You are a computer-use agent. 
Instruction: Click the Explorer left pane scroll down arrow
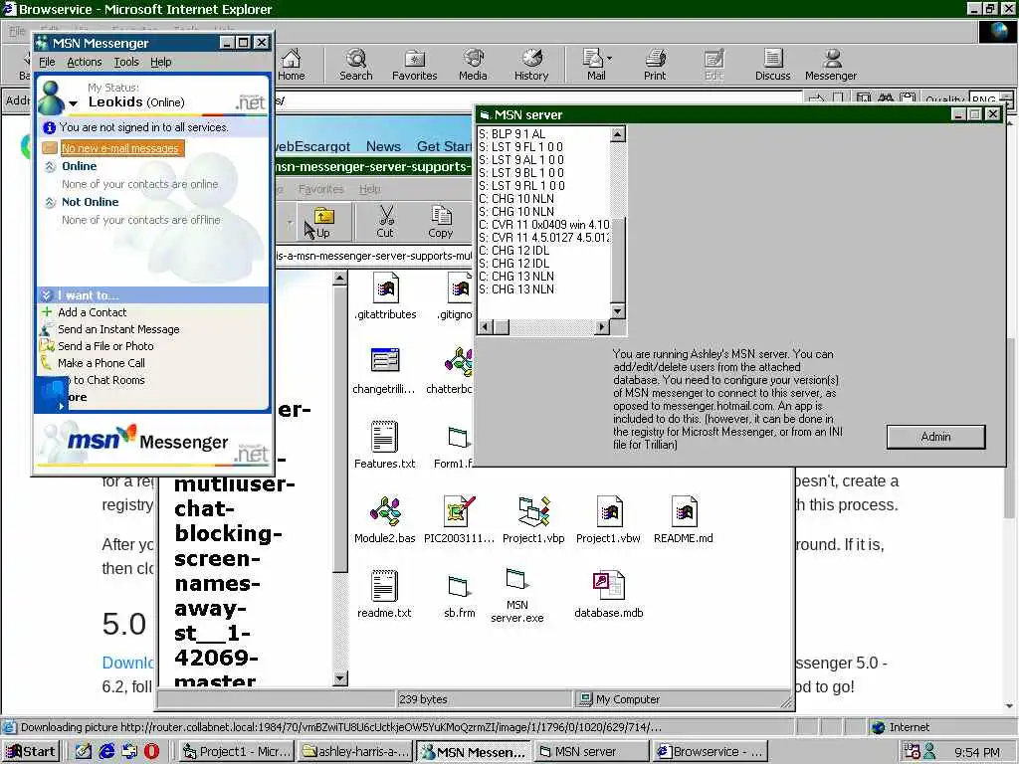coord(339,678)
